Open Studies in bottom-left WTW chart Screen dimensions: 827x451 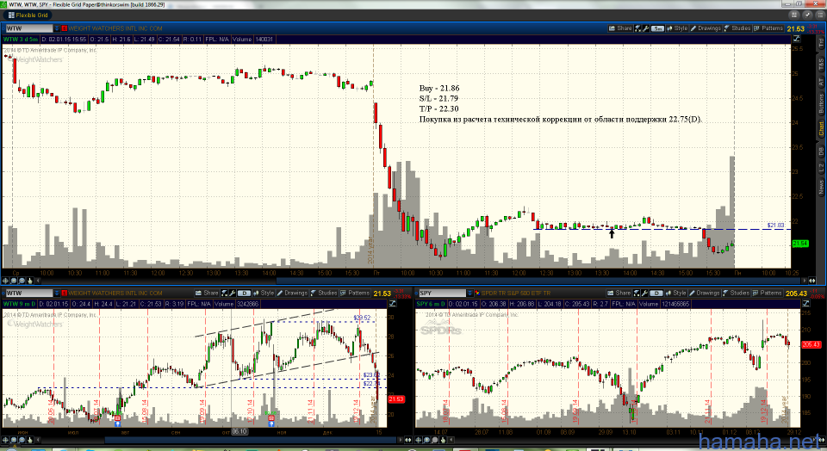[x=324, y=293]
